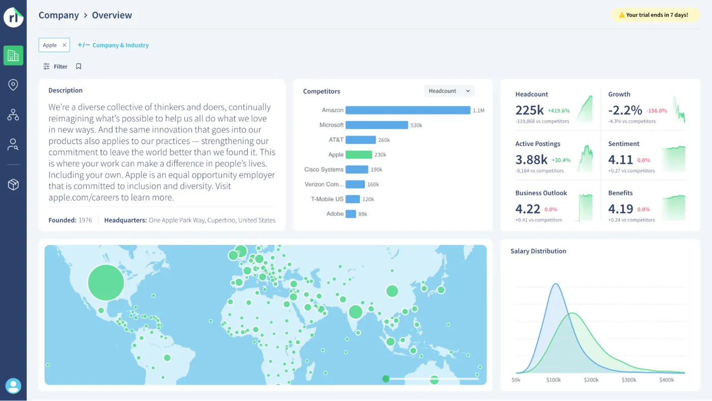Click the 4.22 business outlook score
Image resolution: width=712 pixels, height=401 pixels.
(528, 209)
